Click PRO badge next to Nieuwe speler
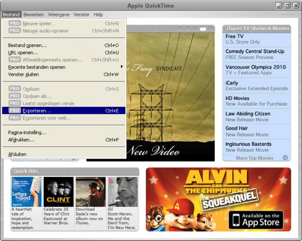The image size is (302, 241). pos(15,23)
